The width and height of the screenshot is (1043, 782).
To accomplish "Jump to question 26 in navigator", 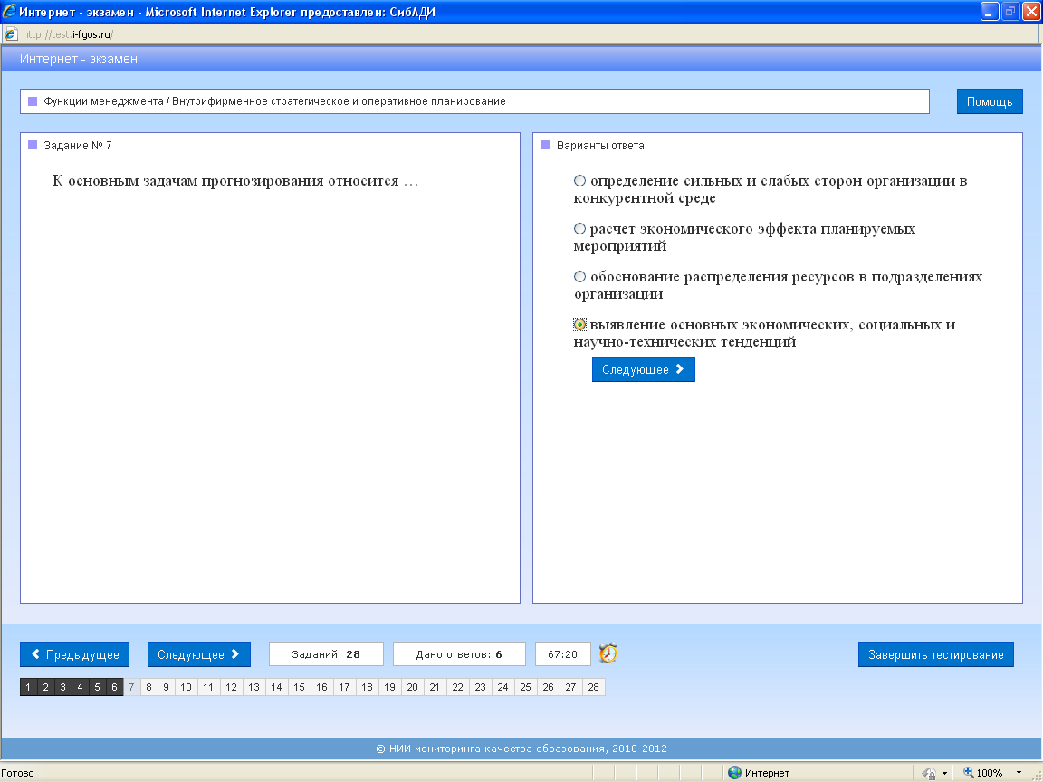I will (548, 687).
